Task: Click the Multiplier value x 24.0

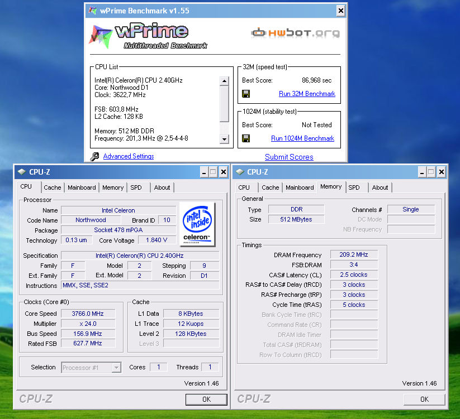Action: 88,324
